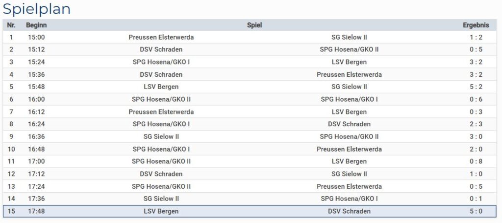This screenshot has height=223, width=502.
Task: Open Preussen Elsterwerda in match 1
Action: point(161,37)
